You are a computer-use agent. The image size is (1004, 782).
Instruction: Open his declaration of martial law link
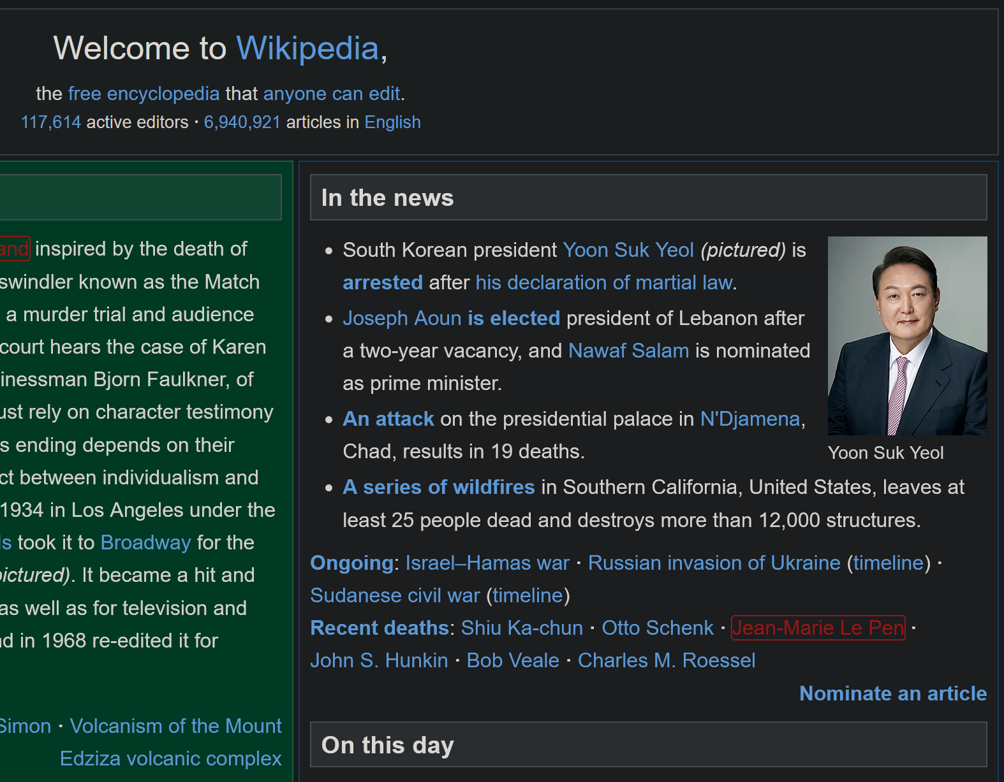(603, 282)
